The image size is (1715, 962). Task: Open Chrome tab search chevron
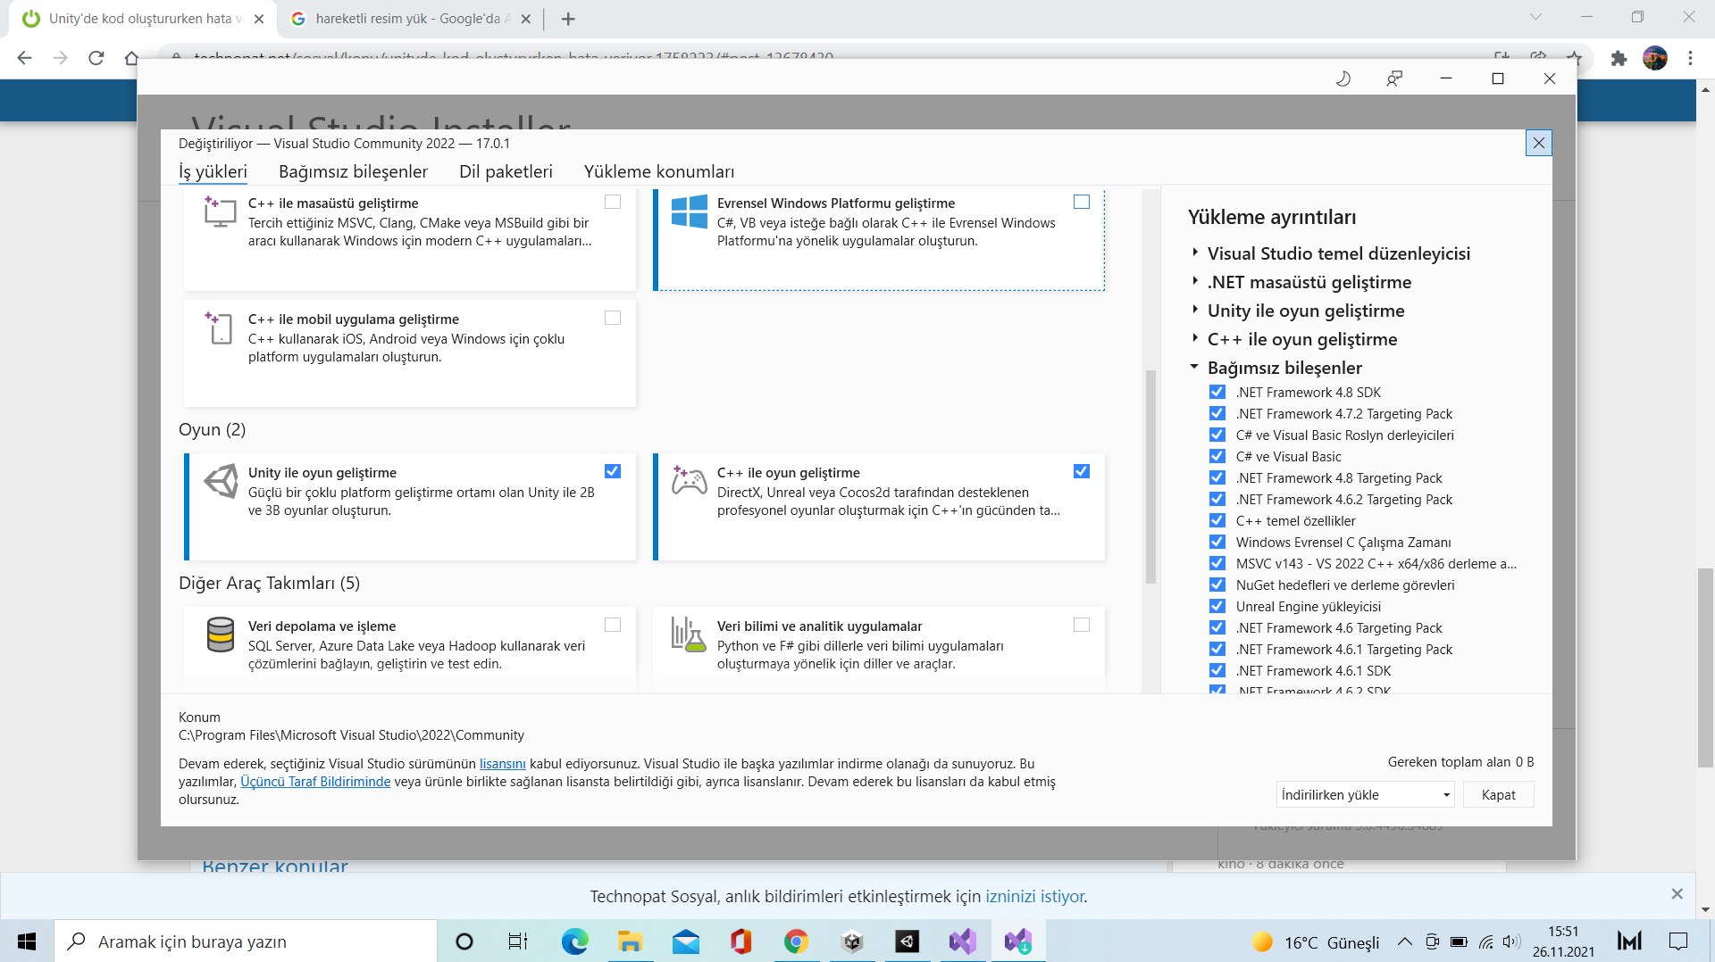tap(1535, 17)
